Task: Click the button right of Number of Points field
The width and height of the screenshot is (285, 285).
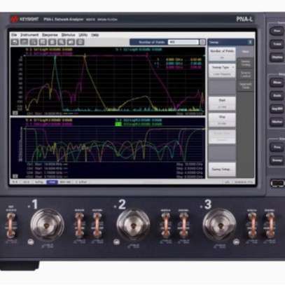Action: (x=202, y=42)
